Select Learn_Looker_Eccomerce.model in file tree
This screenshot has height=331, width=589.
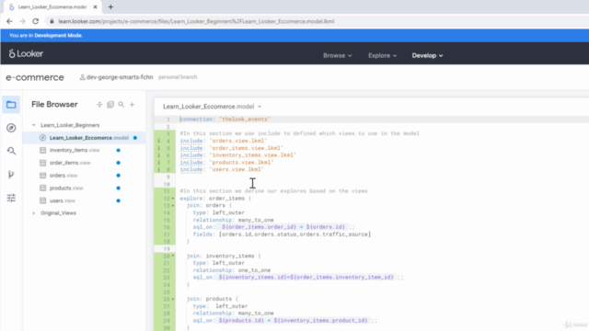(89, 138)
